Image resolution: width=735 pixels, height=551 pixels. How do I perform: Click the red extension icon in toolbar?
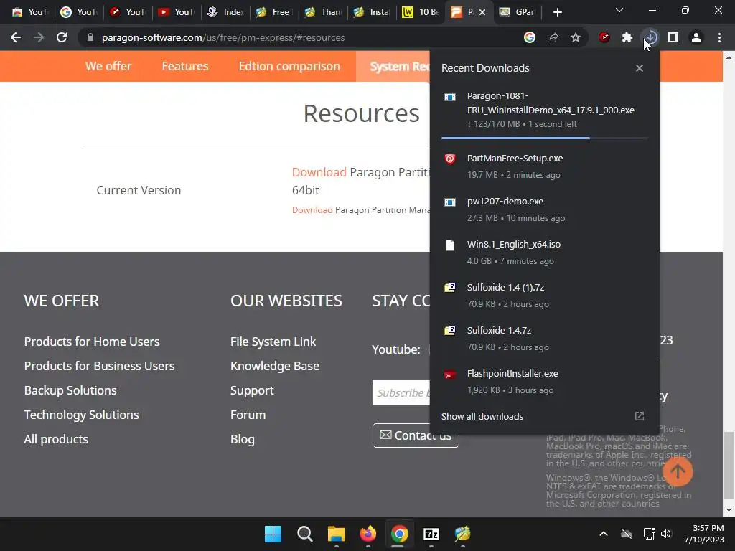pyautogui.click(x=604, y=37)
